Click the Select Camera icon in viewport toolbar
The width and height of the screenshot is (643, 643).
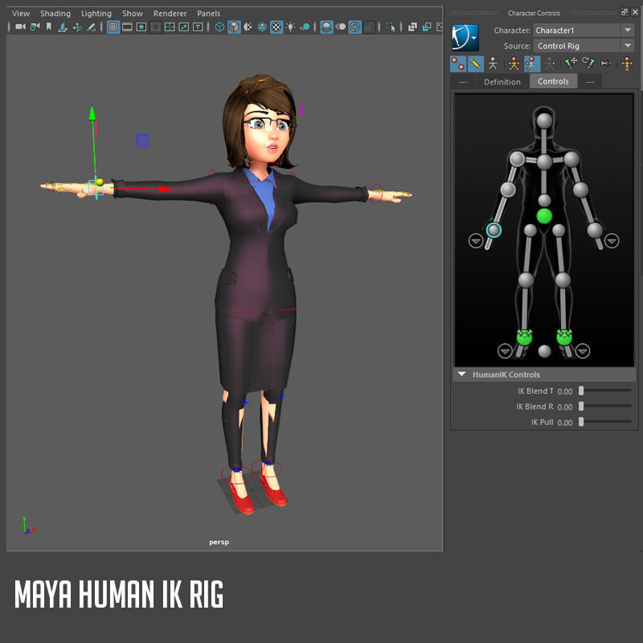click(20, 27)
